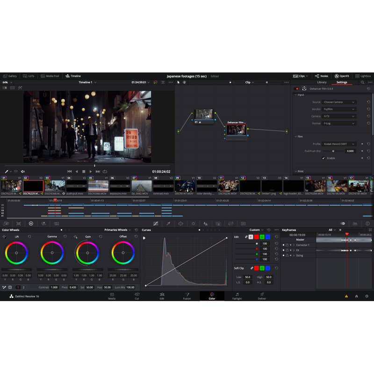Open the LUTs browser
Viewport: 374px width, 374px height.
tap(29, 76)
